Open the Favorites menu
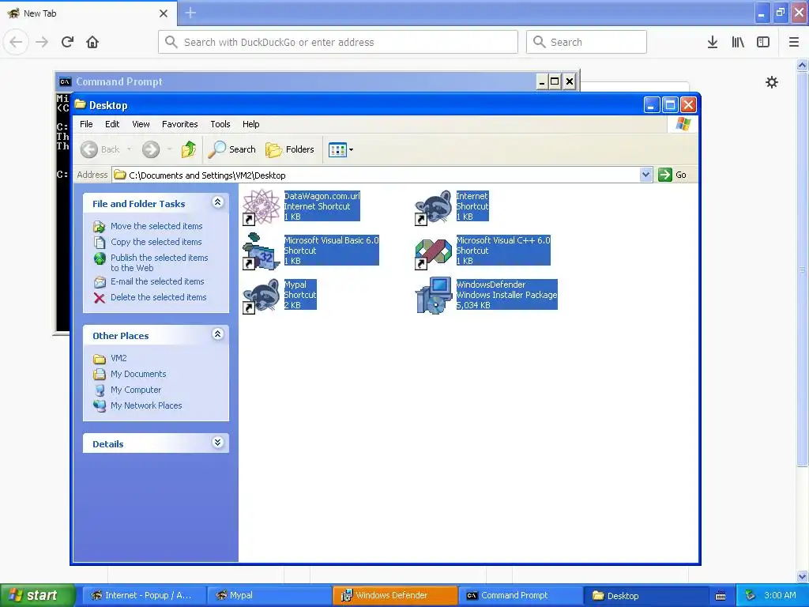The image size is (809, 607). pyautogui.click(x=179, y=124)
